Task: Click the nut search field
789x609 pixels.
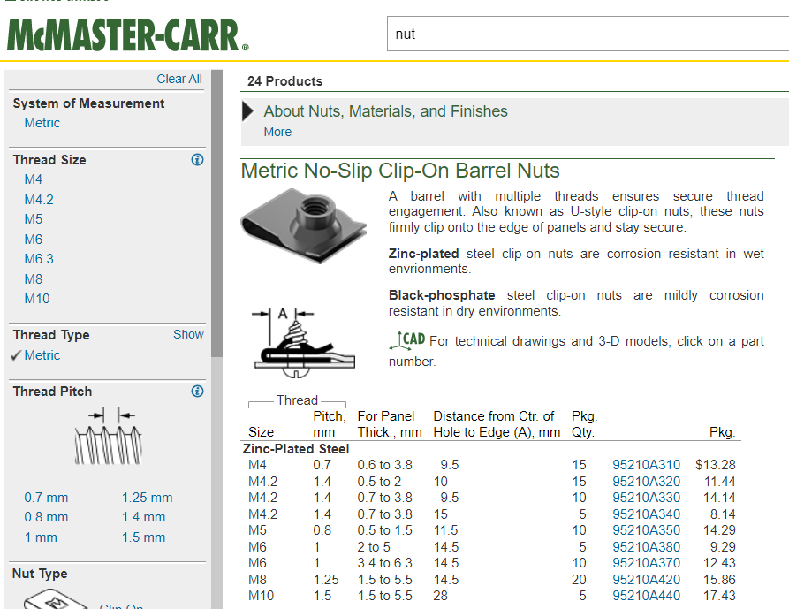Action: (x=588, y=34)
